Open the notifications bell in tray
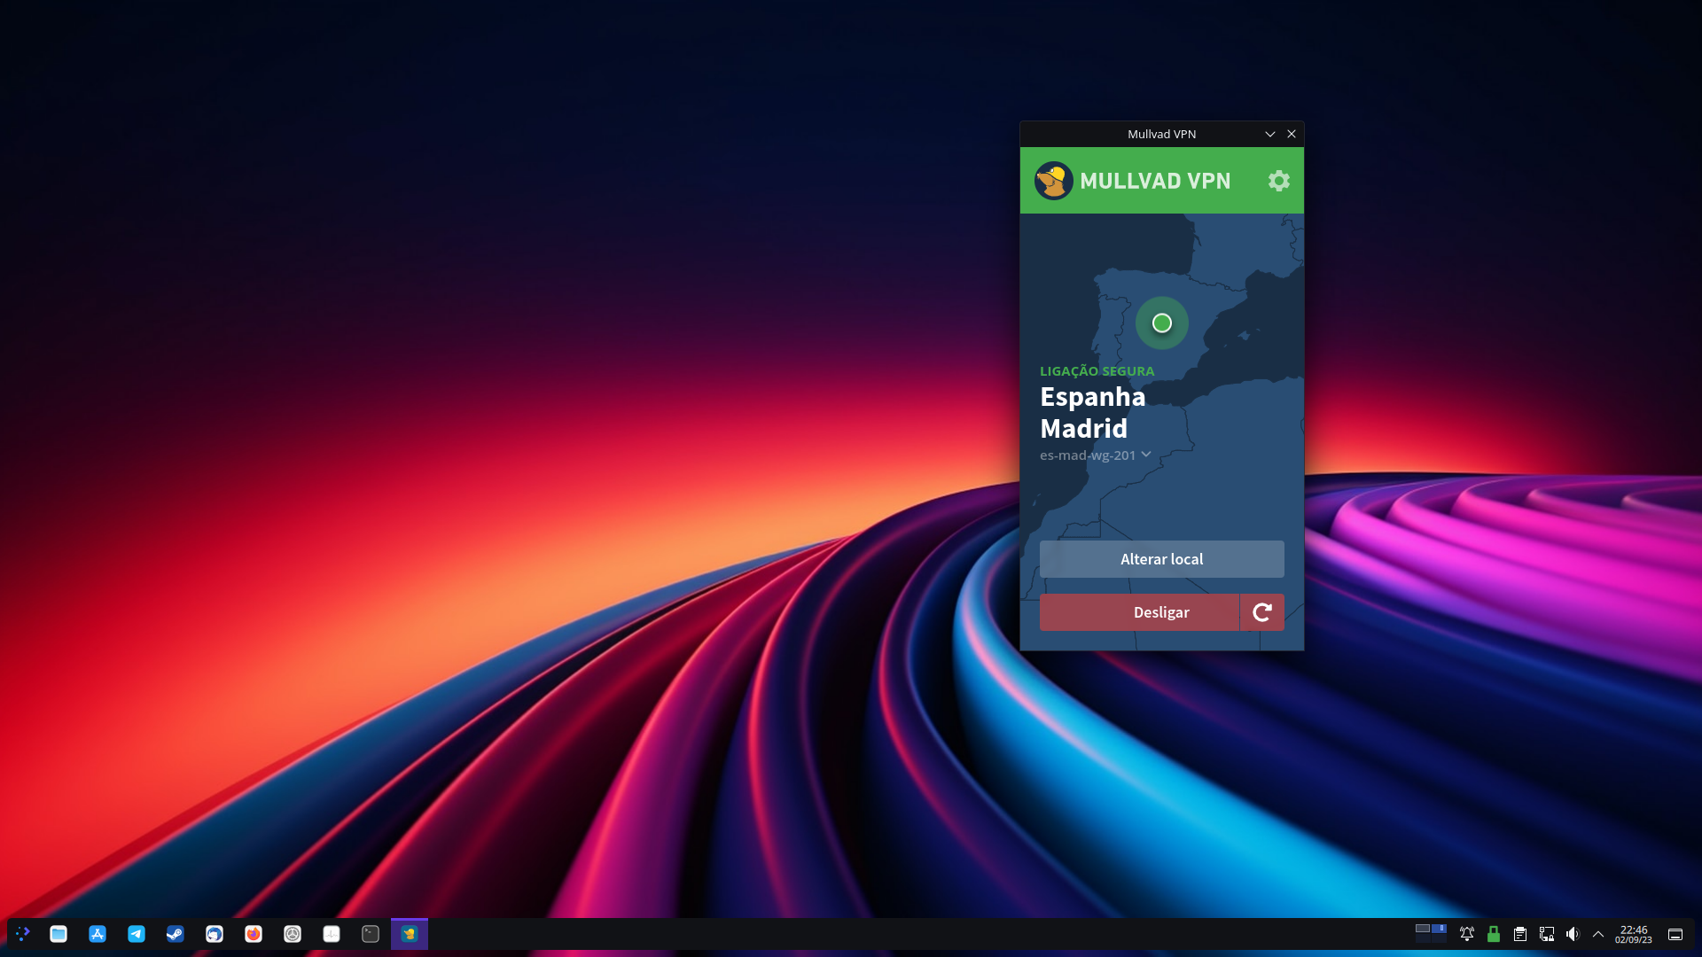The image size is (1702, 957). coord(1467,934)
